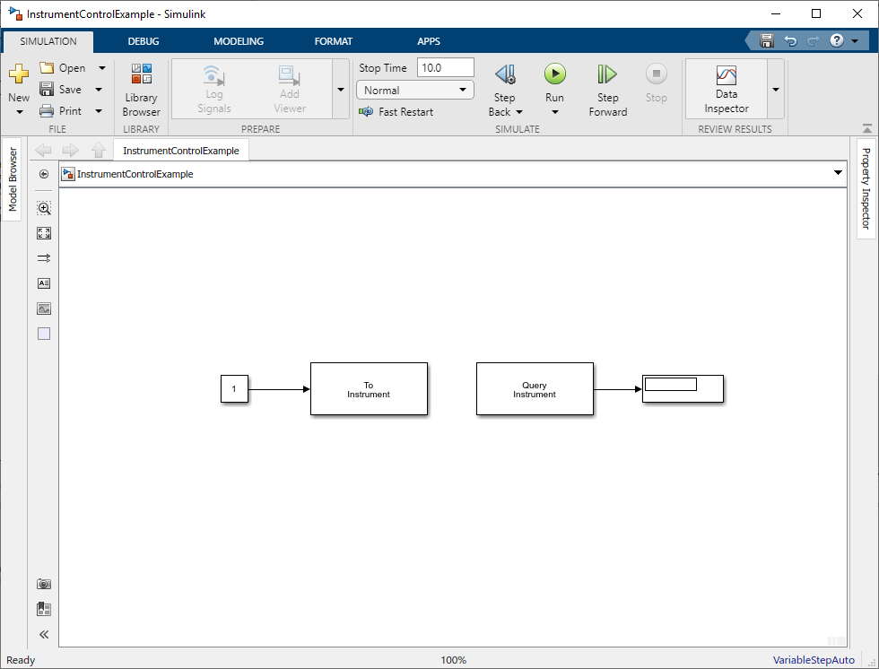
Task: Open the model path breadcrumb dropdown arrow
Action: point(838,173)
